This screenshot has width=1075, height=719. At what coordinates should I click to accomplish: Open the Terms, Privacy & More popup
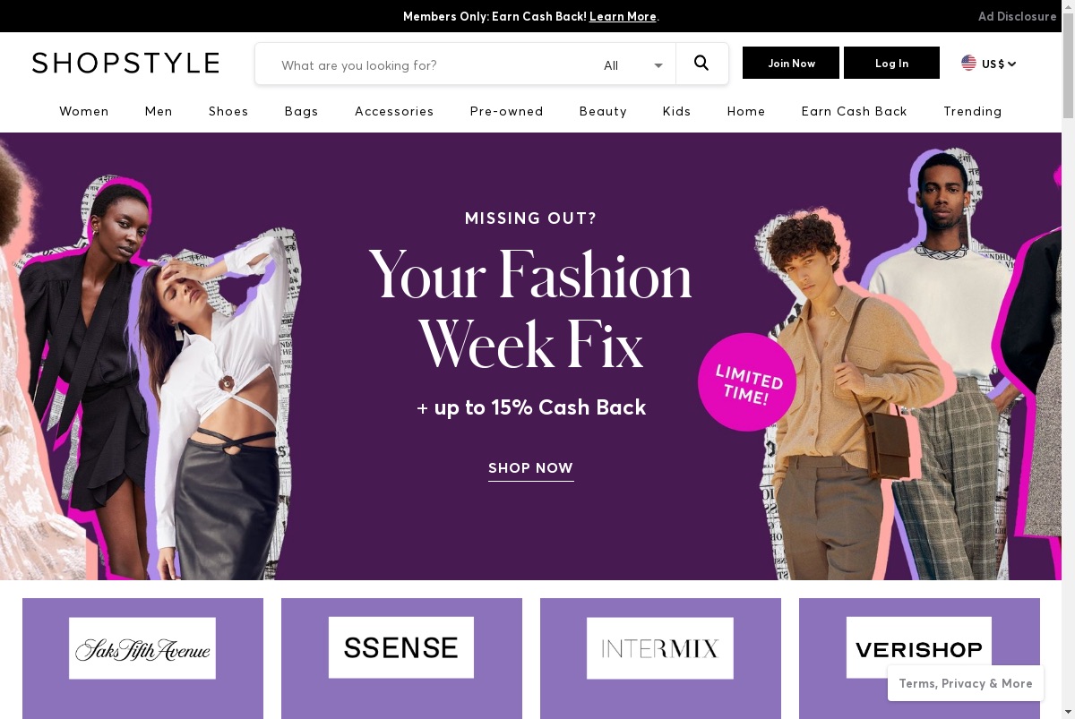tap(966, 683)
